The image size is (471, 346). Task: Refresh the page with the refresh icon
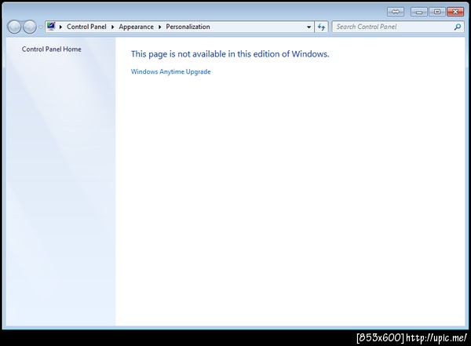click(321, 27)
